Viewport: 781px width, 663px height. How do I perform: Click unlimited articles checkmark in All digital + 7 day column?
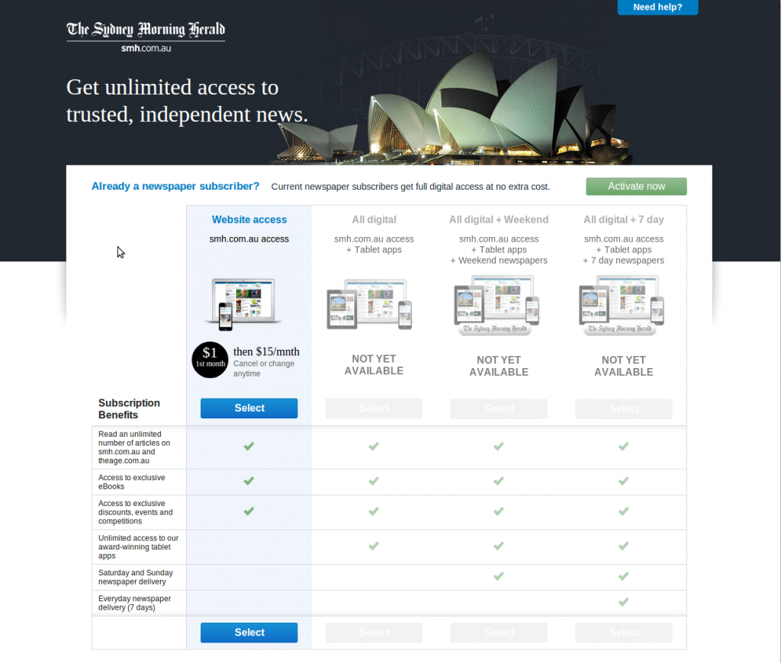tap(624, 446)
